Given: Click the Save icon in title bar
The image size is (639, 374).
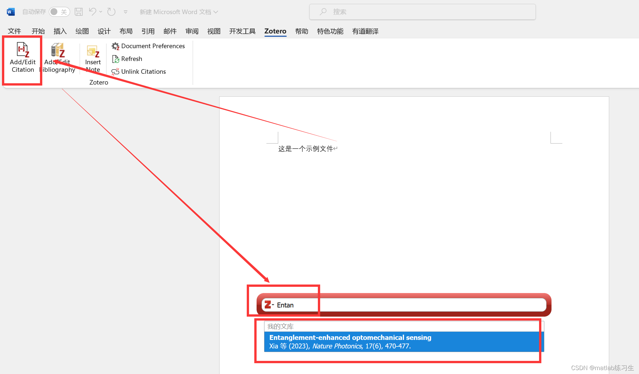Looking at the screenshot, I should tap(79, 12).
